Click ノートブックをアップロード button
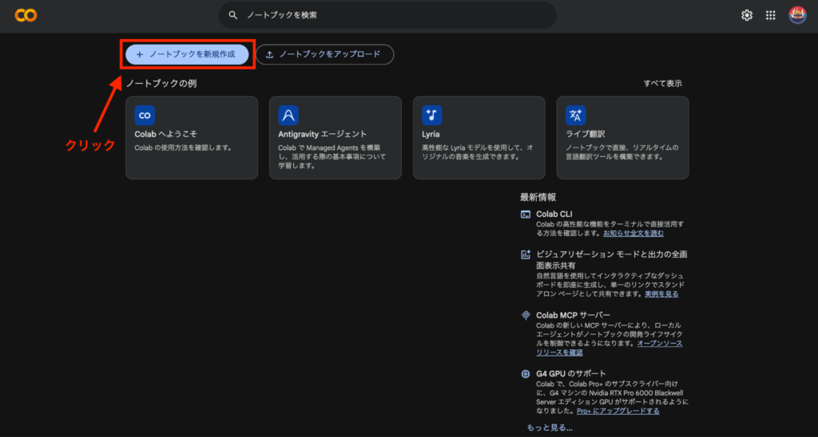The width and height of the screenshot is (818, 437). (x=324, y=54)
